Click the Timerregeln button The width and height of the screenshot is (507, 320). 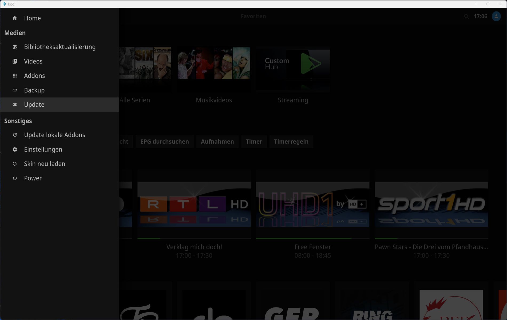coord(291,142)
